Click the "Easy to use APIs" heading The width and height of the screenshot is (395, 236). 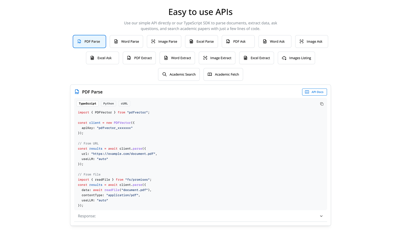[200, 12]
